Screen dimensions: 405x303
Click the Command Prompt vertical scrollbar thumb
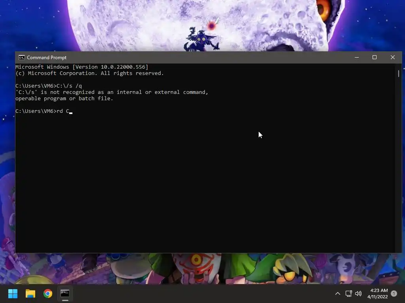coord(399,74)
